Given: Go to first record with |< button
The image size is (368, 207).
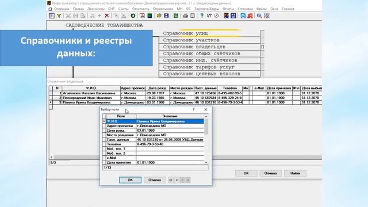Looking at the screenshot, I should [171, 180].
